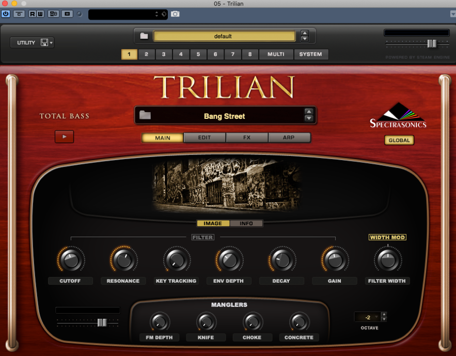Open the SYSTEM page
The width and height of the screenshot is (456, 356).
click(310, 54)
